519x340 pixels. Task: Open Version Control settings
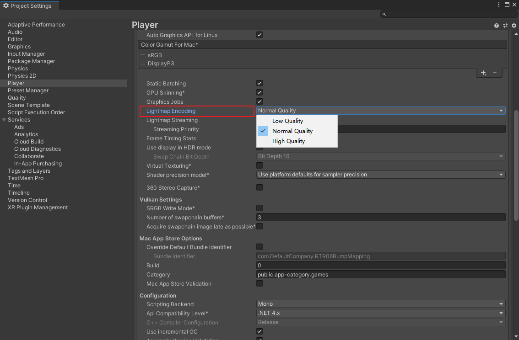coord(27,200)
